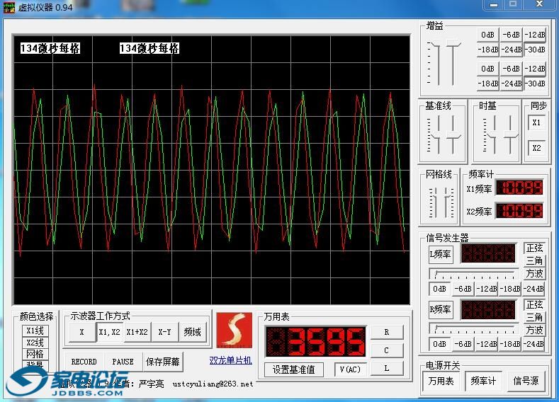Screen dimensions: 559x402
Task: Click the red 双龙单片机 logo icon
Action: click(x=234, y=330)
